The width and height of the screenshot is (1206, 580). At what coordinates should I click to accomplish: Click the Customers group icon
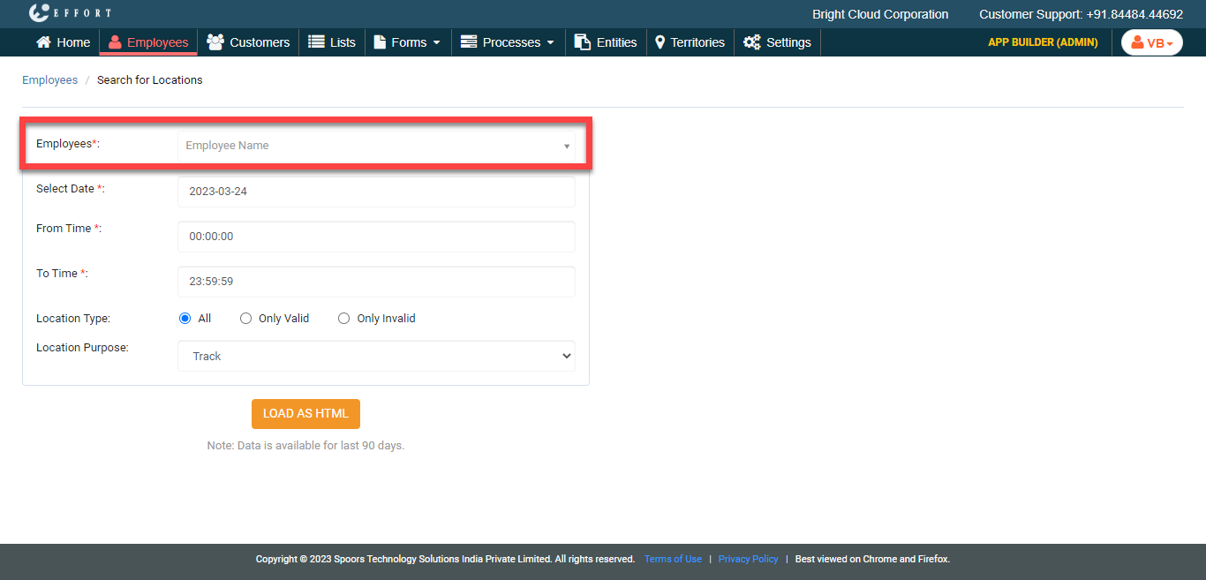coord(215,42)
